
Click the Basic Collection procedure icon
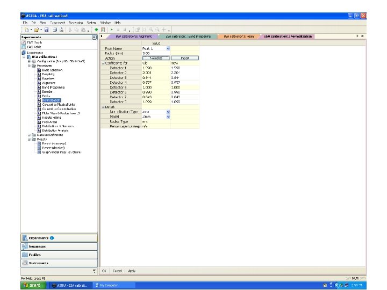[39, 70]
